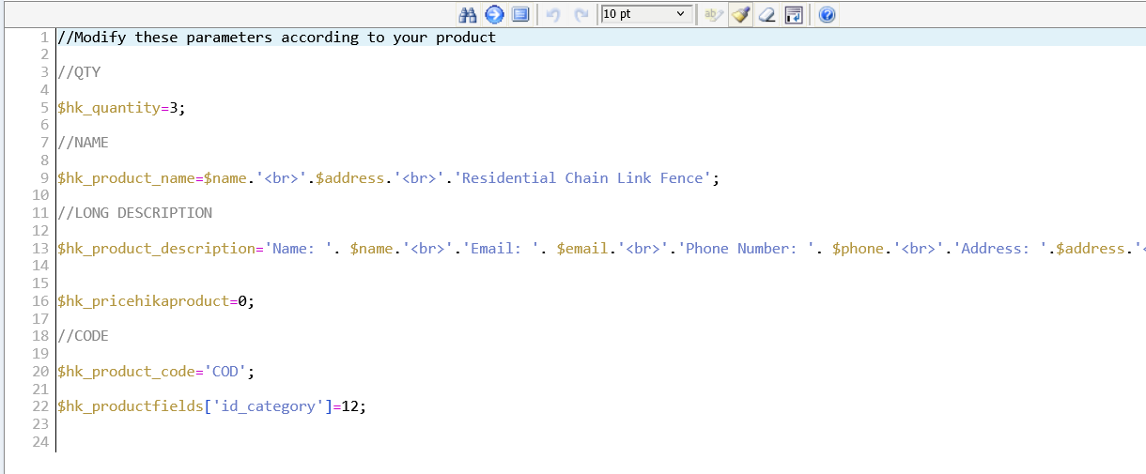The width and height of the screenshot is (1146, 474).
Task: Click line number 24 in the gutter
Action: (39, 442)
